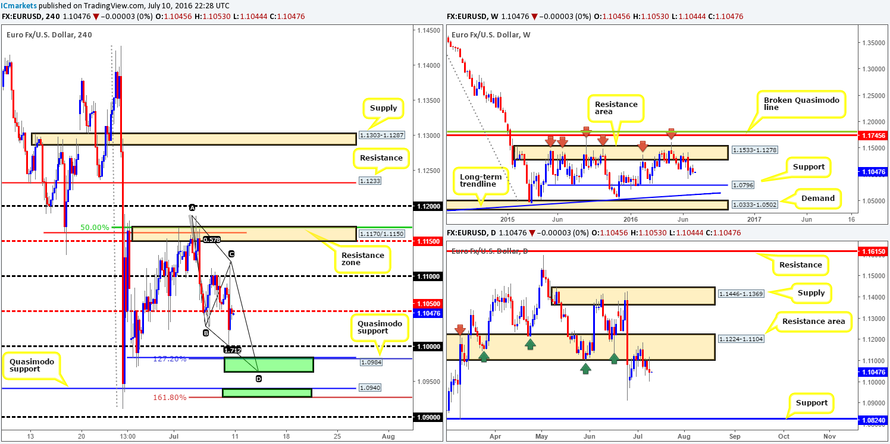Viewport: 890px width, 444px height.
Task: Click the rightmost red sell arrow on the weekly chart
Action: point(671,135)
